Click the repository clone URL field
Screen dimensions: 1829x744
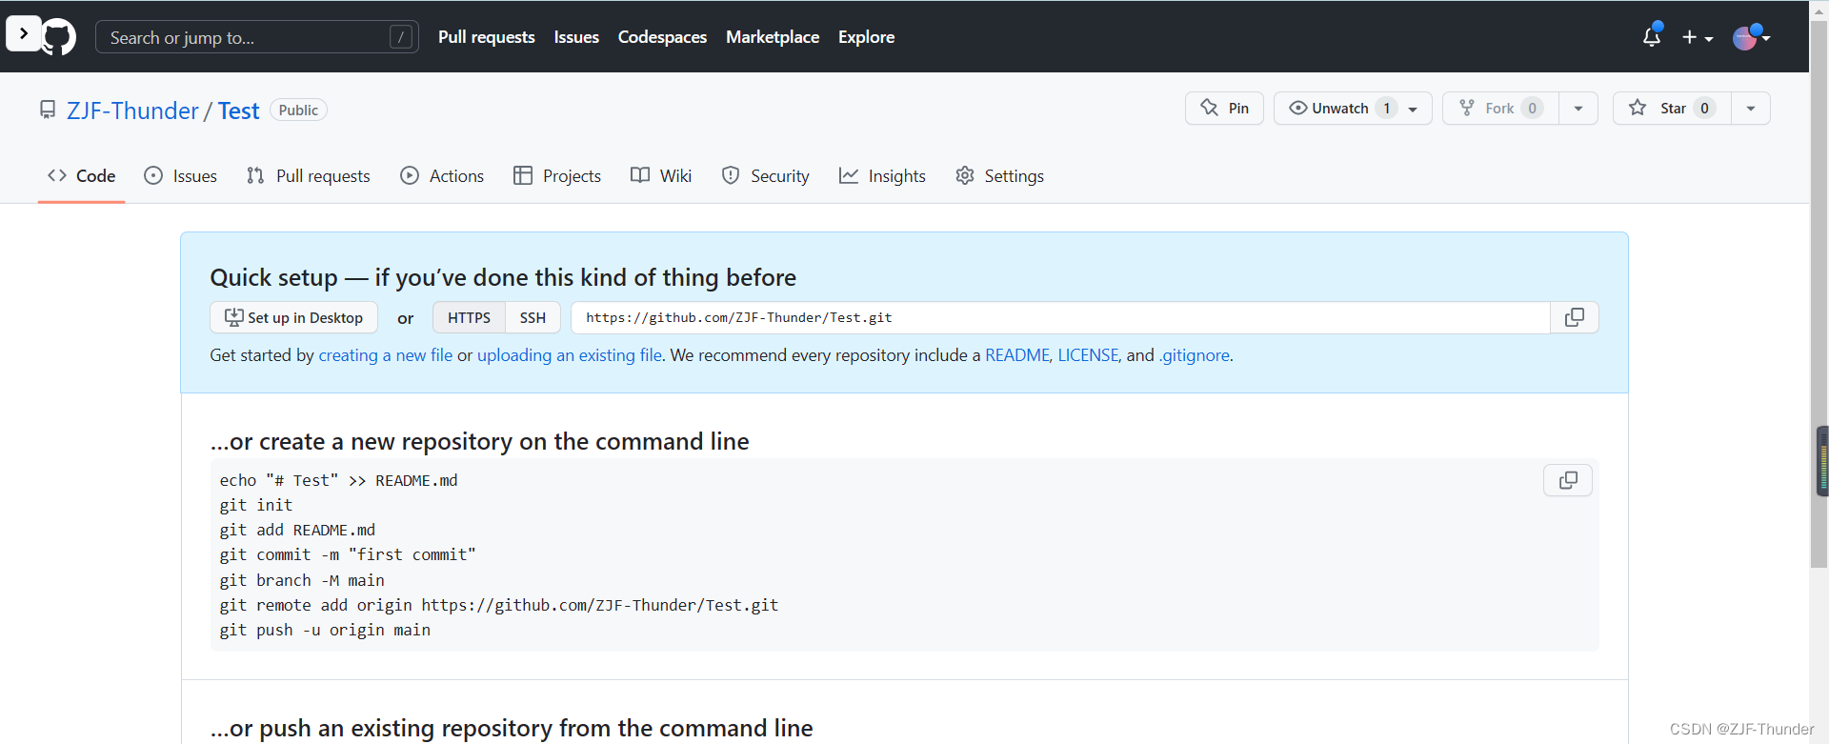pos(1060,317)
